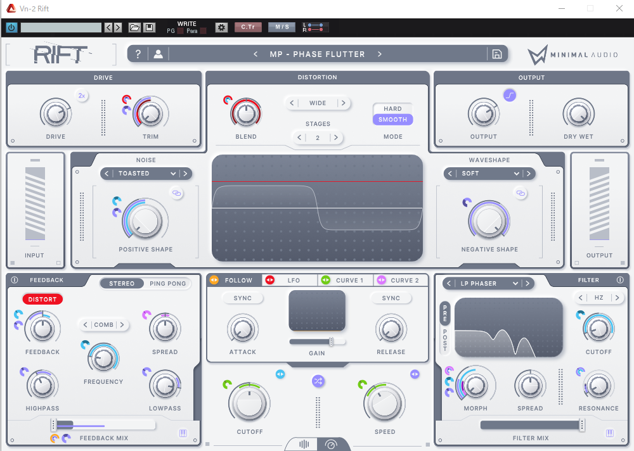The height and width of the screenshot is (451, 634).
Task: Click the purple output curve icon
Action: tap(510, 96)
